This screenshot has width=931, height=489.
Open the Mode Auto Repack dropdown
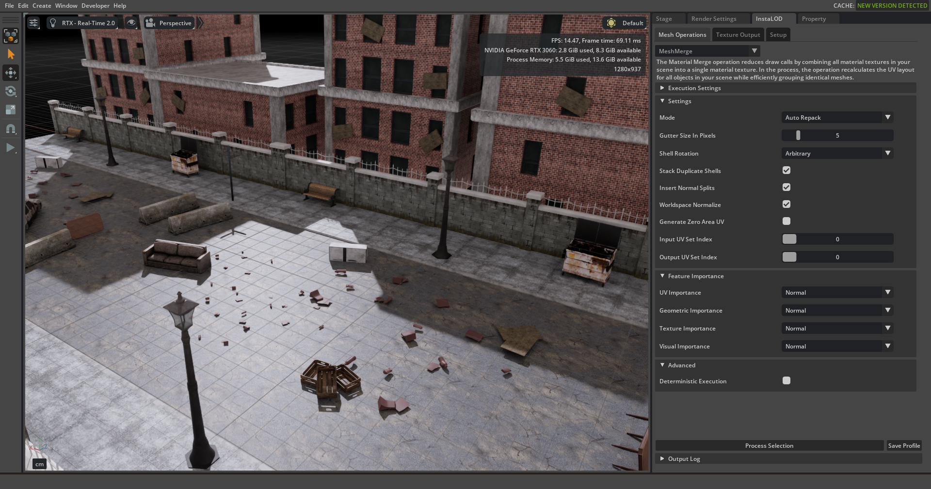pos(837,118)
